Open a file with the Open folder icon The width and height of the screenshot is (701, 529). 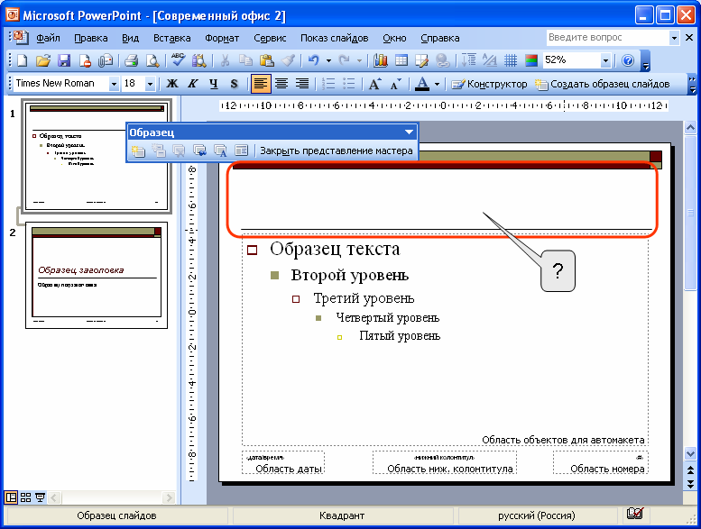click(43, 60)
